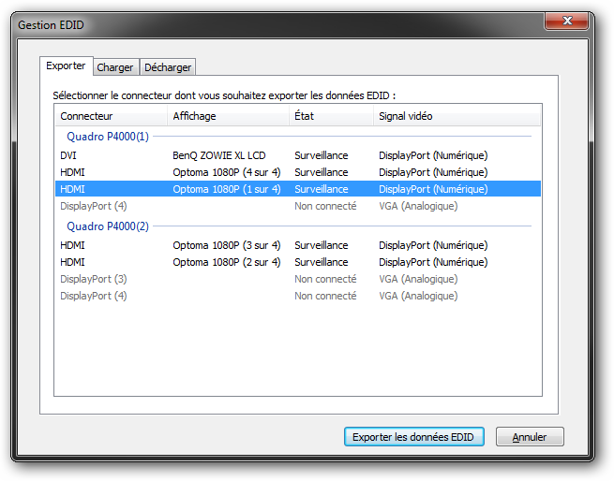614x481 pixels.
Task: Sort by the Connecteur column header
Action: click(x=86, y=116)
